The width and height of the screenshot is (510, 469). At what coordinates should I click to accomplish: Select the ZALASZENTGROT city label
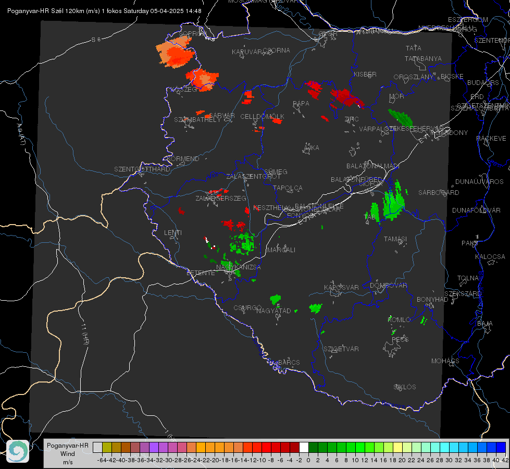253,177
